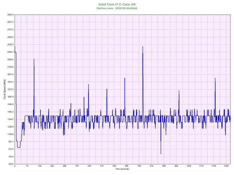Click the 2757.5 y-axis value
Screen dimensions: 234x175
click(x=10, y=30)
